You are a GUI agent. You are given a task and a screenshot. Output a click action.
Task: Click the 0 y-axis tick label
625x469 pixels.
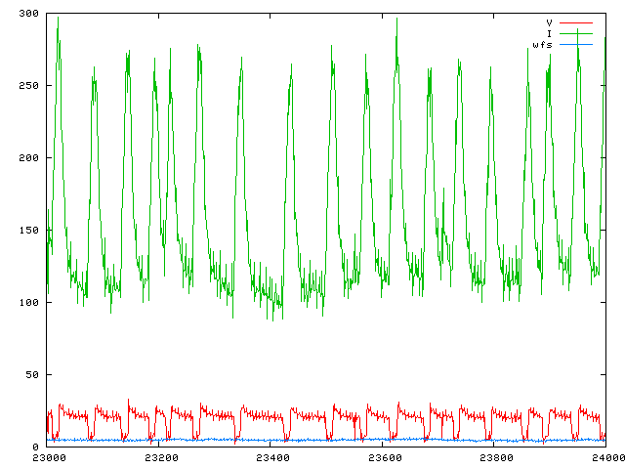coord(34,447)
